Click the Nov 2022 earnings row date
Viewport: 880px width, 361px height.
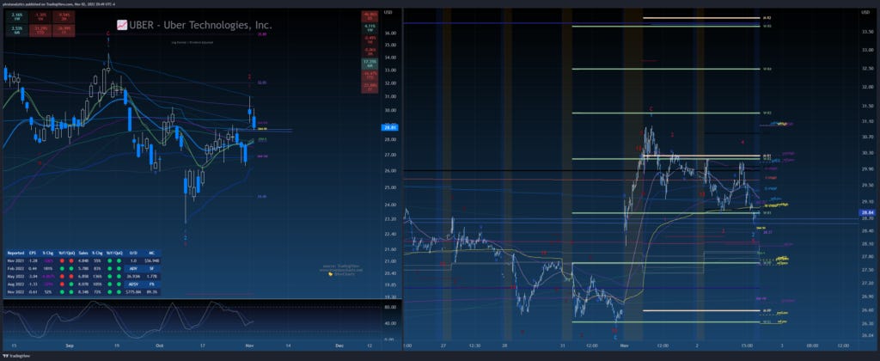(x=15, y=292)
